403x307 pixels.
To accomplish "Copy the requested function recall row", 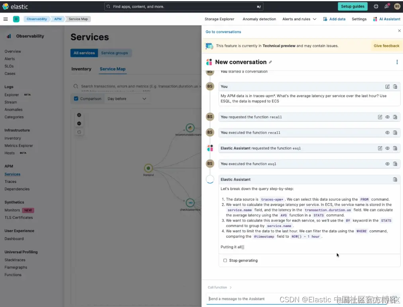I will click(x=395, y=117).
